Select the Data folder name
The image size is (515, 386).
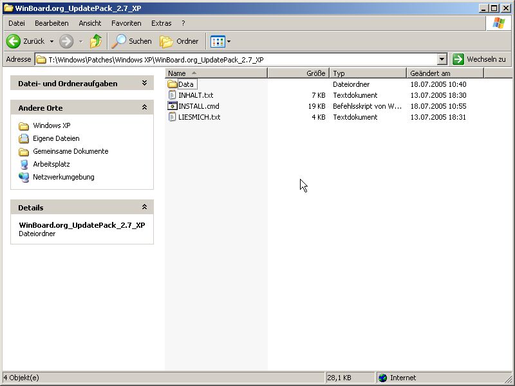point(186,84)
